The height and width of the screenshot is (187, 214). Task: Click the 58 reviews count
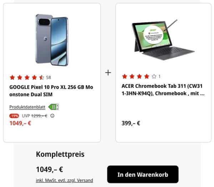coord(49,77)
